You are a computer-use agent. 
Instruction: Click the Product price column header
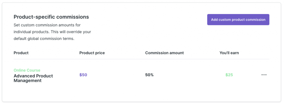coord(92,53)
